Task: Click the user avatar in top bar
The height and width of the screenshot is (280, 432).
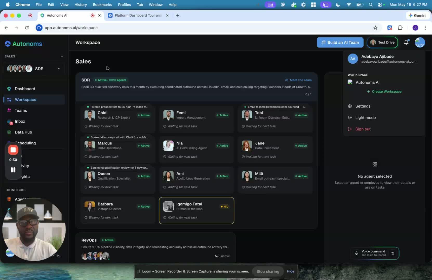Action: click(x=420, y=42)
